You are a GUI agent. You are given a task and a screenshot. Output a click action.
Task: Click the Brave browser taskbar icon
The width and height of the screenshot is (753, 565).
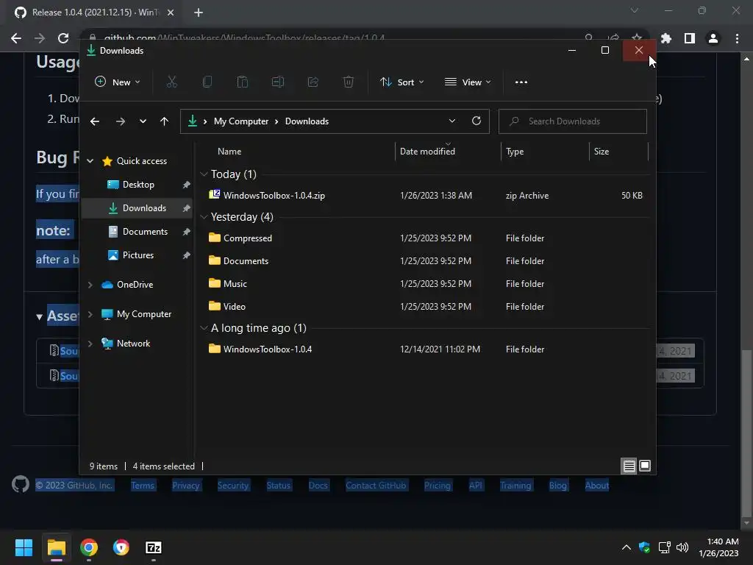121,547
